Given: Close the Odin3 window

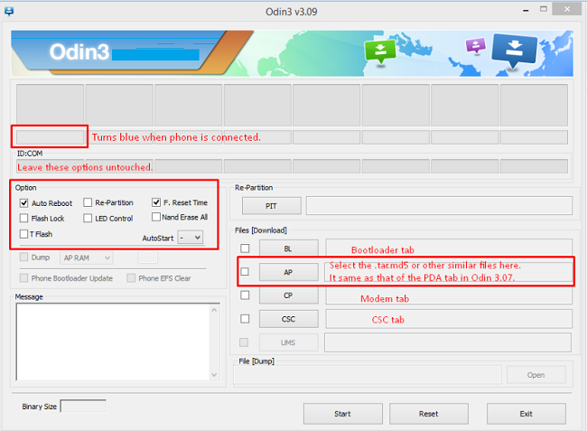Looking at the screenshot, I should 567,9.
